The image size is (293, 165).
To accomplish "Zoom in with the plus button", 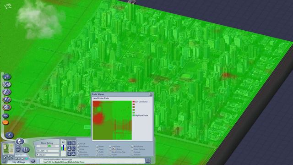I will (8, 156).
